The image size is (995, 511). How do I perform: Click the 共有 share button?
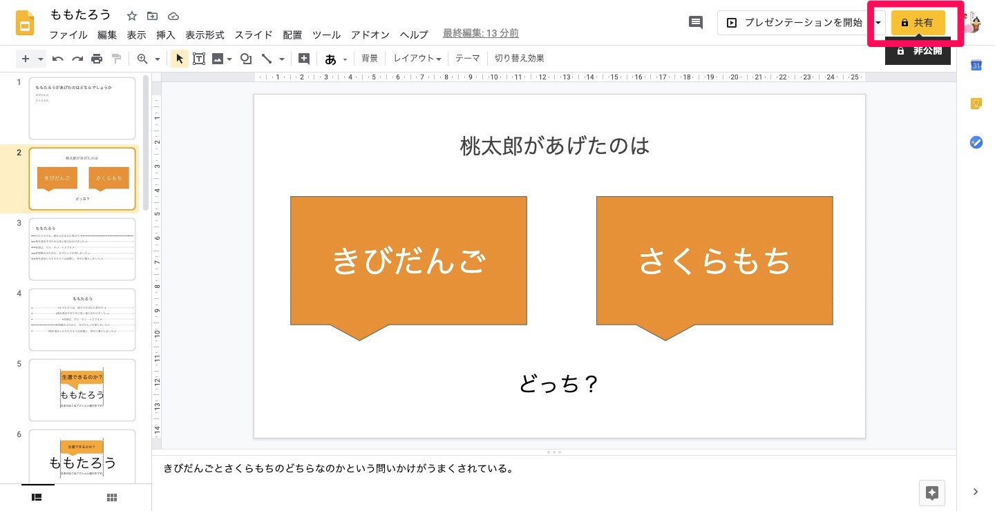coord(918,23)
